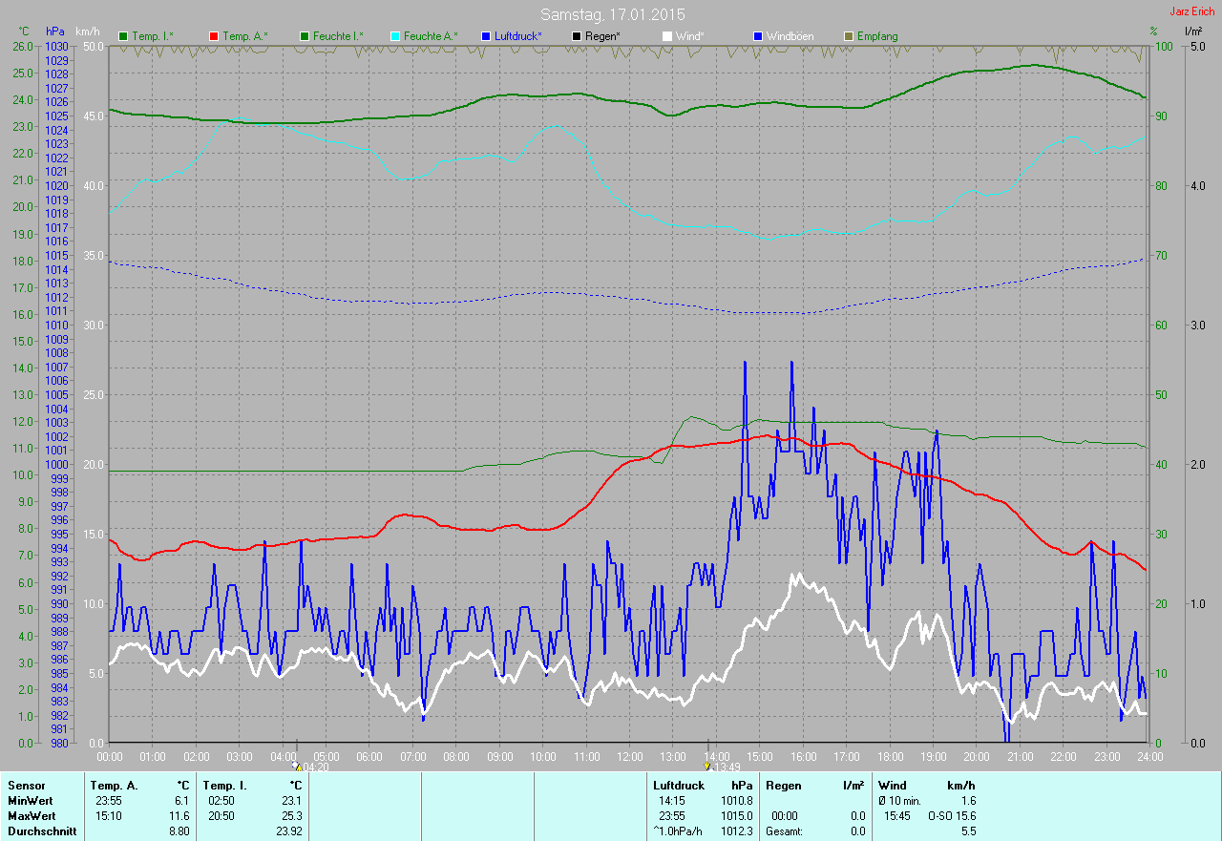Click the hPa axis unit label
The height and width of the screenshot is (841, 1222).
coord(55,32)
